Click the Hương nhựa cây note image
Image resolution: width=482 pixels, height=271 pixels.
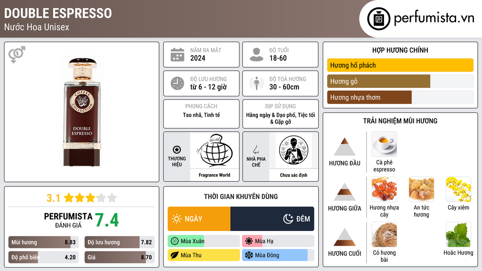(x=384, y=189)
